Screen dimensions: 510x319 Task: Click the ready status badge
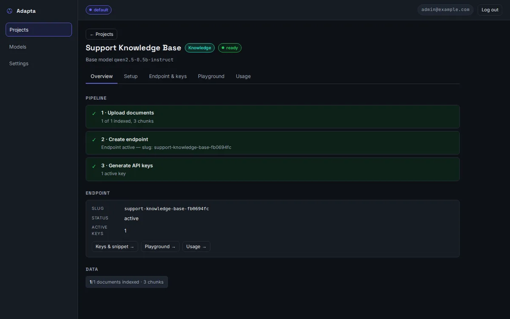coord(230,48)
